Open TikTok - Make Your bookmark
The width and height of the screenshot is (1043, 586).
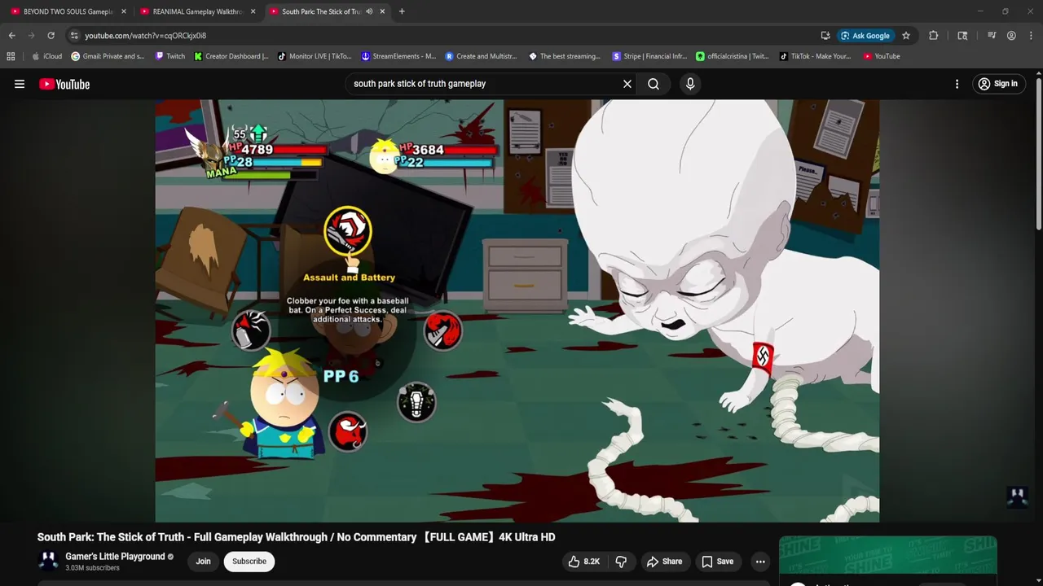click(815, 56)
